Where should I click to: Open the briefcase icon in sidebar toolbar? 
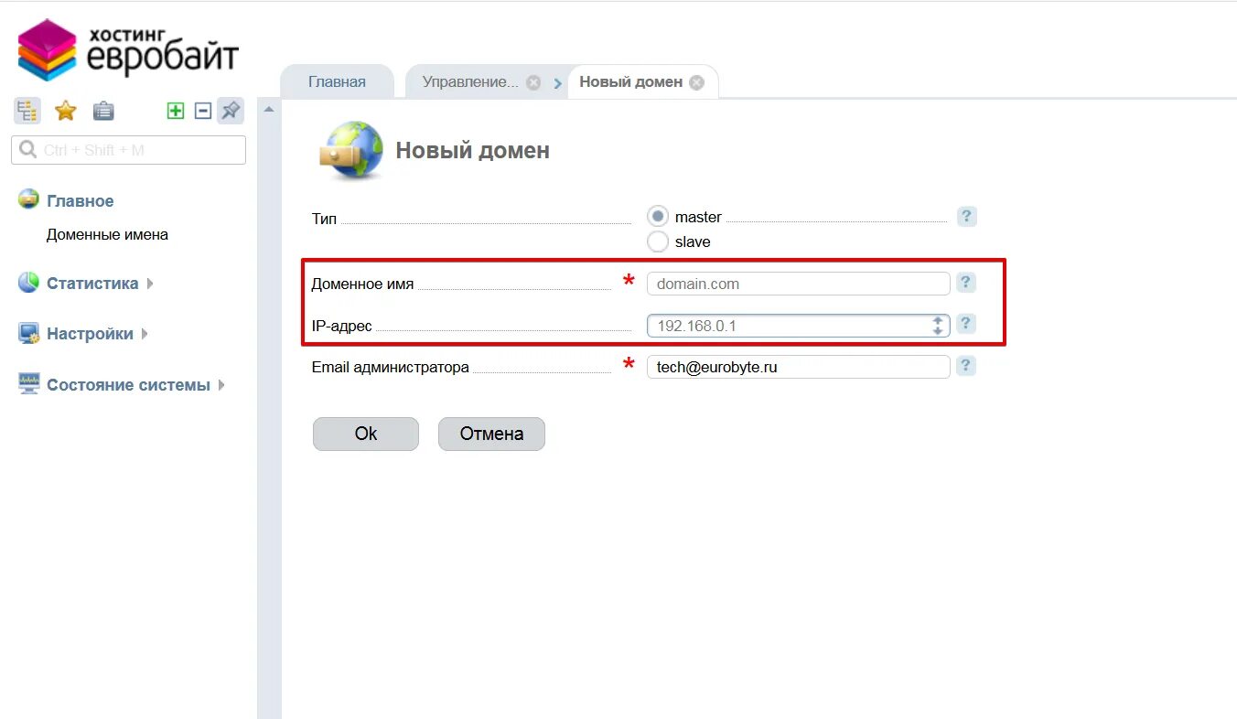[x=103, y=111]
